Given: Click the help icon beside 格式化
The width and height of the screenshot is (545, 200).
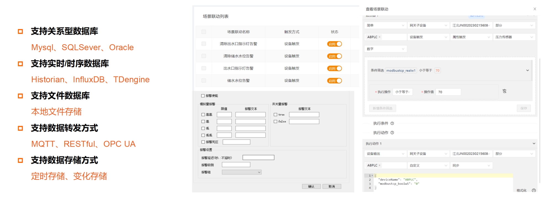Looking at the screenshot, I should (x=534, y=190).
